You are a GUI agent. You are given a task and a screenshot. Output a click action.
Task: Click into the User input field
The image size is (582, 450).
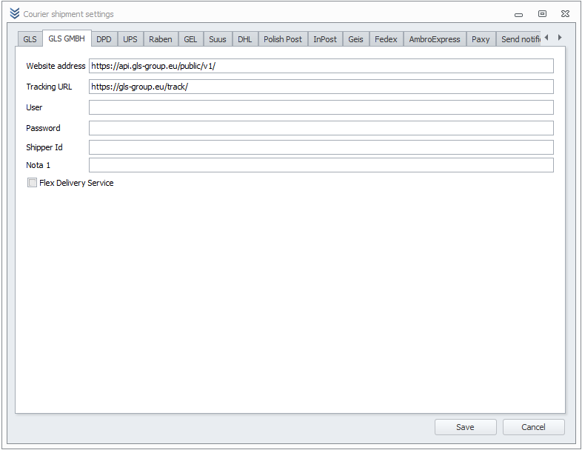click(x=321, y=107)
